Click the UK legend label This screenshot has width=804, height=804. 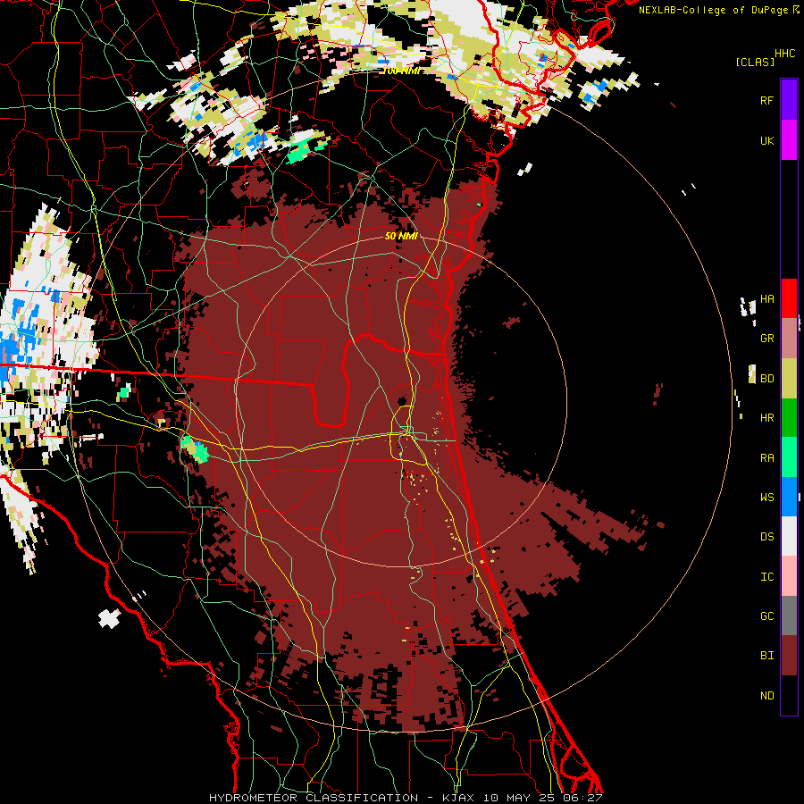[x=766, y=140]
